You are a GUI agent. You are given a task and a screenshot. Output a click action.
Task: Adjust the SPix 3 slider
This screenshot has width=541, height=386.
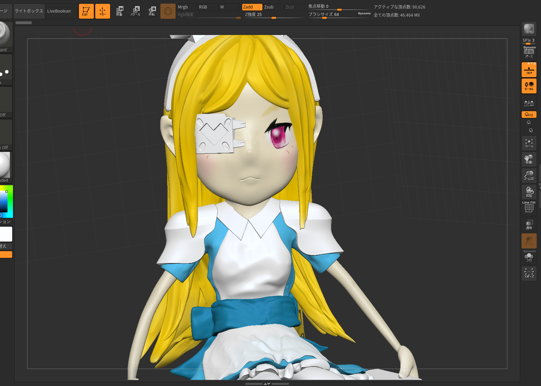[x=529, y=41]
